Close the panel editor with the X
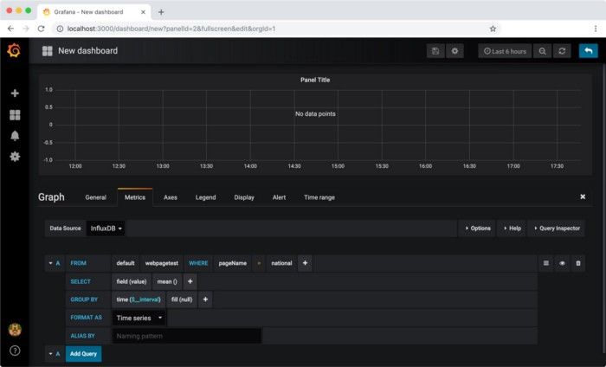This screenshot has height=367, width=606. pyautogui.click(x=583, y=197)
